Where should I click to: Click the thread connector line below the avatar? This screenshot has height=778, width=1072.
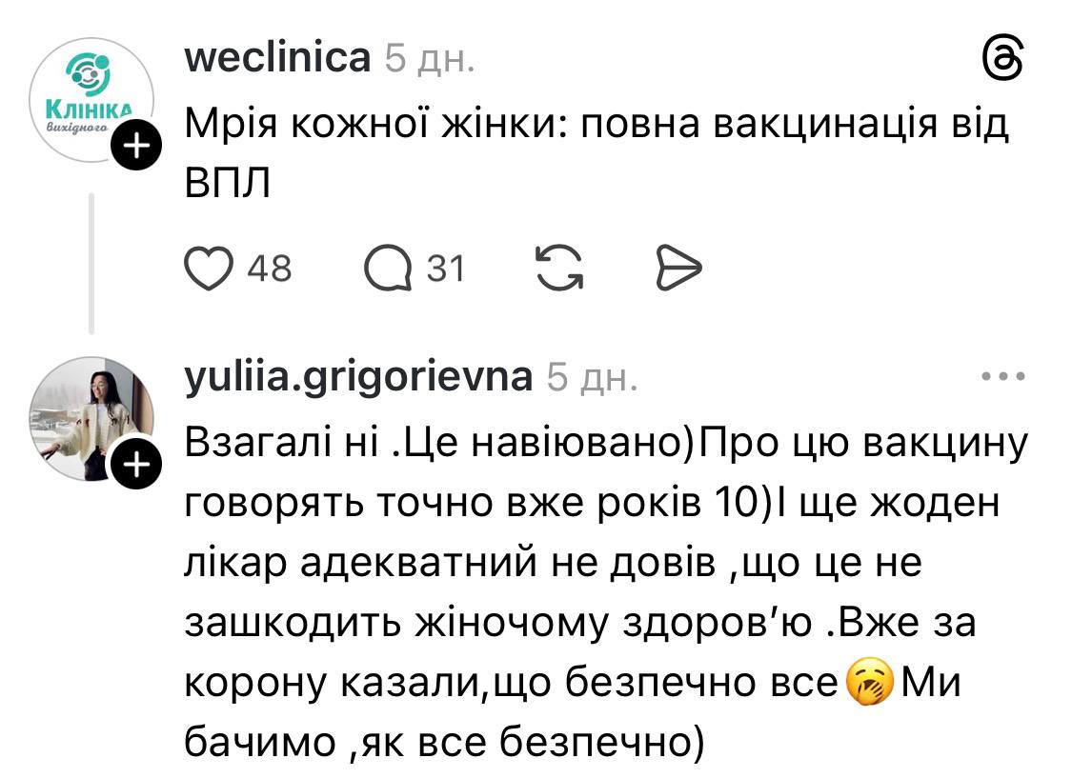[x=91, y=262]
